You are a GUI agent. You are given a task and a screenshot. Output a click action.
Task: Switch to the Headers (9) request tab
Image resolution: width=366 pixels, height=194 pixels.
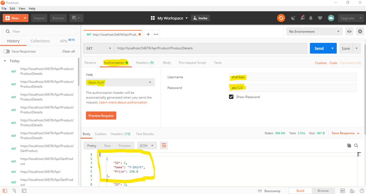pyautogui.click(x=145, y=63)
